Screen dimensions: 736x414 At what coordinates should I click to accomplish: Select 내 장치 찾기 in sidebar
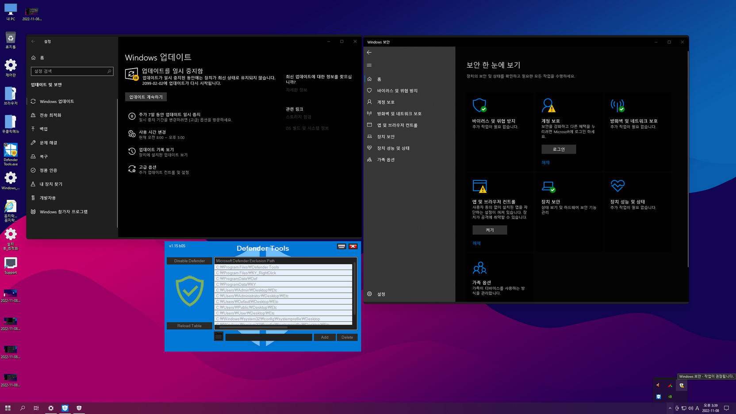coord(72,184)
